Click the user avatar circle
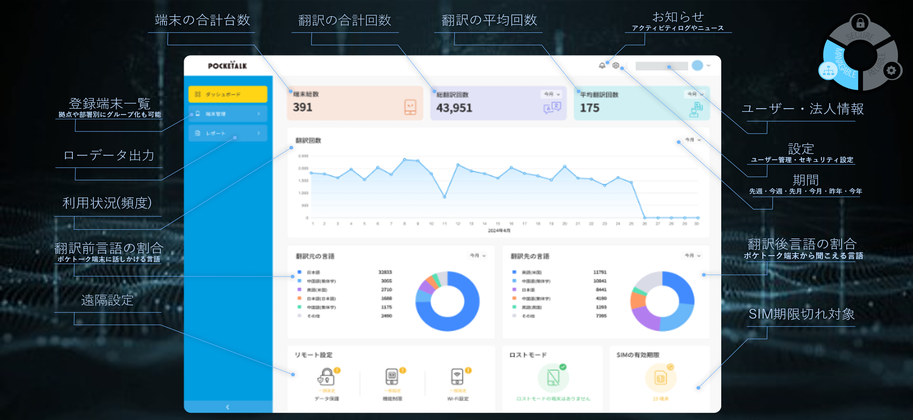This screenshot has width=913, height=420. click(697, 66)
